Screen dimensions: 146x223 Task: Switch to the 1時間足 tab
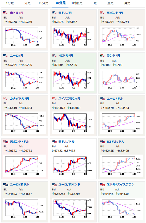(x=77, y=3)
